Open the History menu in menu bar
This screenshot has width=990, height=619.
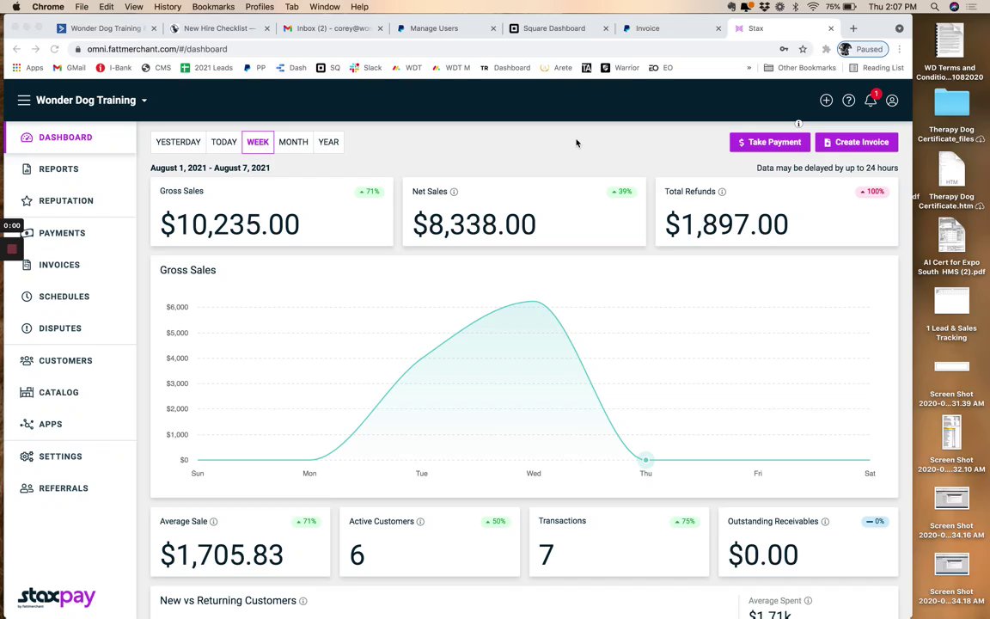tap(168, 7)
